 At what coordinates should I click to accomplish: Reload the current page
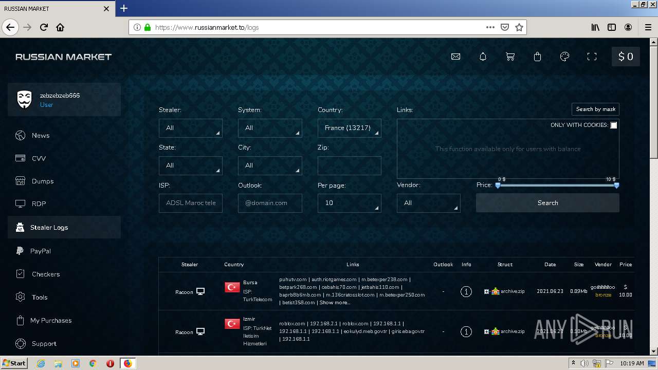(x=44, y=27)
